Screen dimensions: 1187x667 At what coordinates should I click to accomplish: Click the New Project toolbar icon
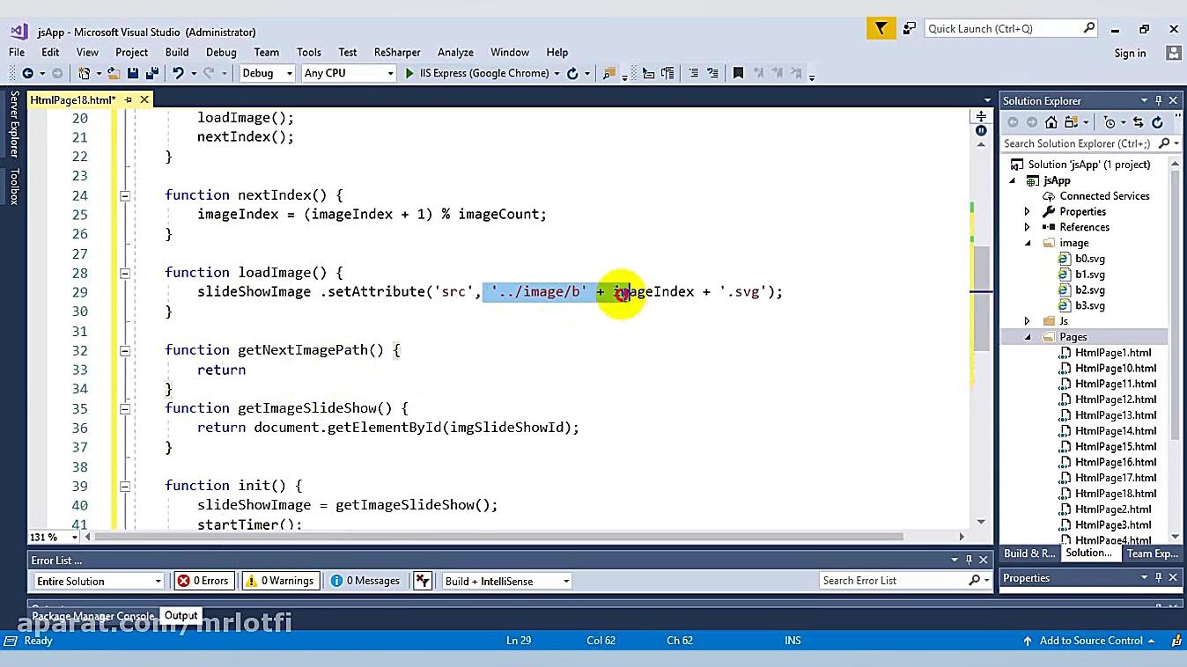[x=85, y=74]
